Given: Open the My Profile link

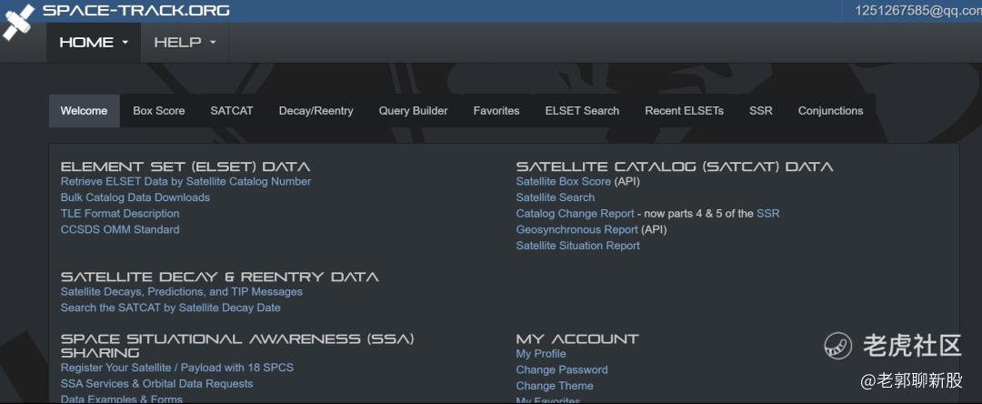Looking at the screenshot, I should coord(541,354).
